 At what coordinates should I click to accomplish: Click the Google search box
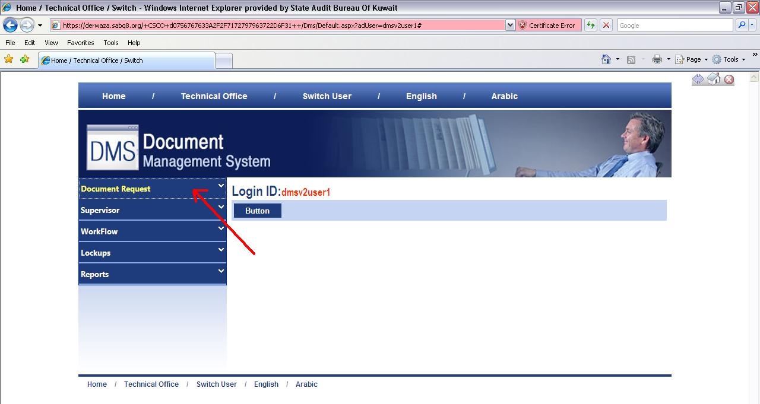[x=675, y=26]
